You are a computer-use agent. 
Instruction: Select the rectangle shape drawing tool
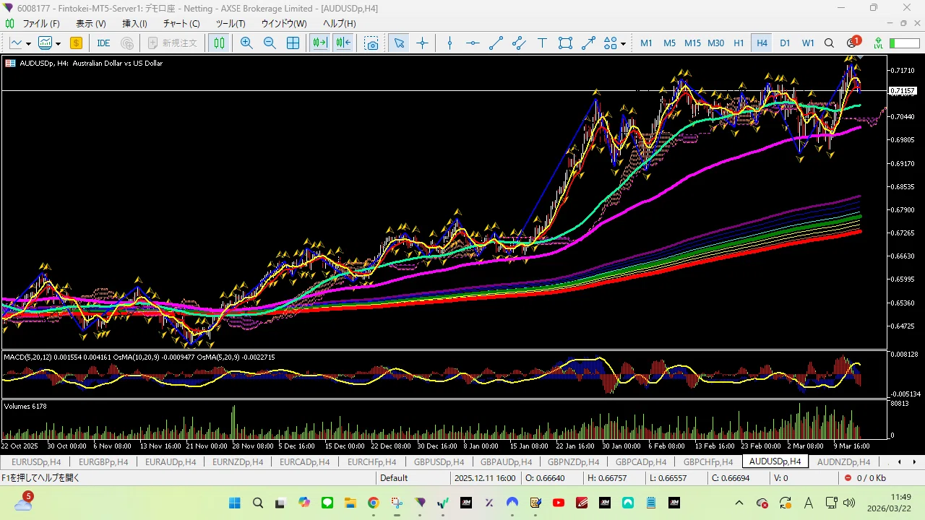coord(565,43)
